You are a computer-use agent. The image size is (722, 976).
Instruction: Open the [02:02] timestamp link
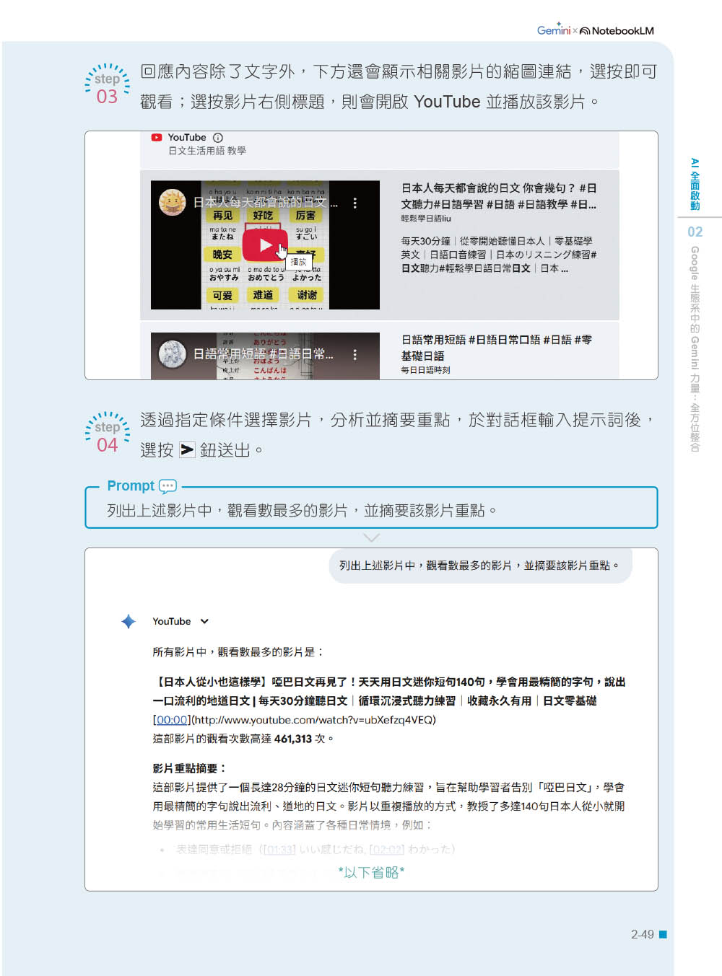point(386,850)
